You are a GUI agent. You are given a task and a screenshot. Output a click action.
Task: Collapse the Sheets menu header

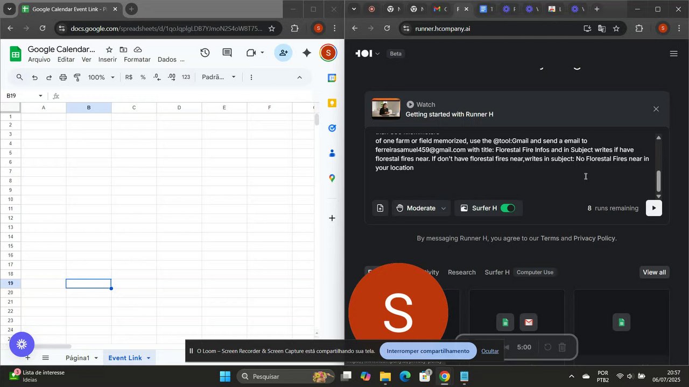click(299, 77)
